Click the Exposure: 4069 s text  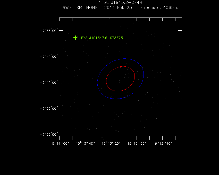pos(159,7)
